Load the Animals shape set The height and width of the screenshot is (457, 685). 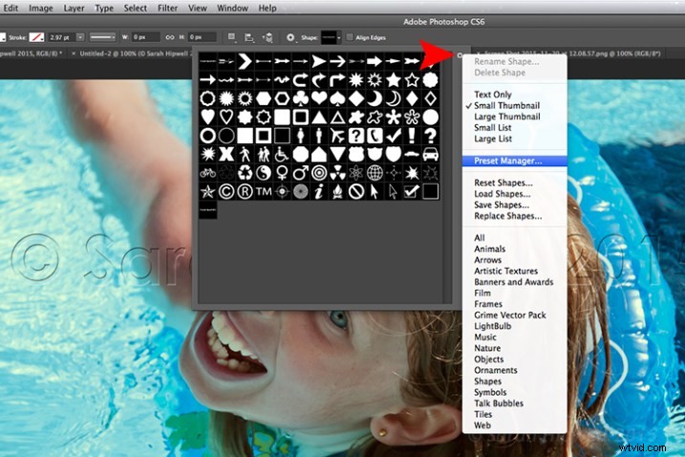tap(490, 249)
